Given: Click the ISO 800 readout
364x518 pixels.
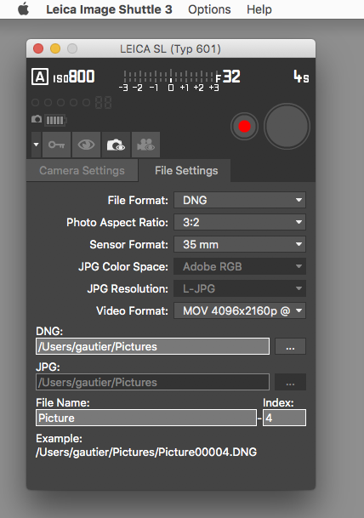Looking at the screenshot, I should (x=74, y=77).
